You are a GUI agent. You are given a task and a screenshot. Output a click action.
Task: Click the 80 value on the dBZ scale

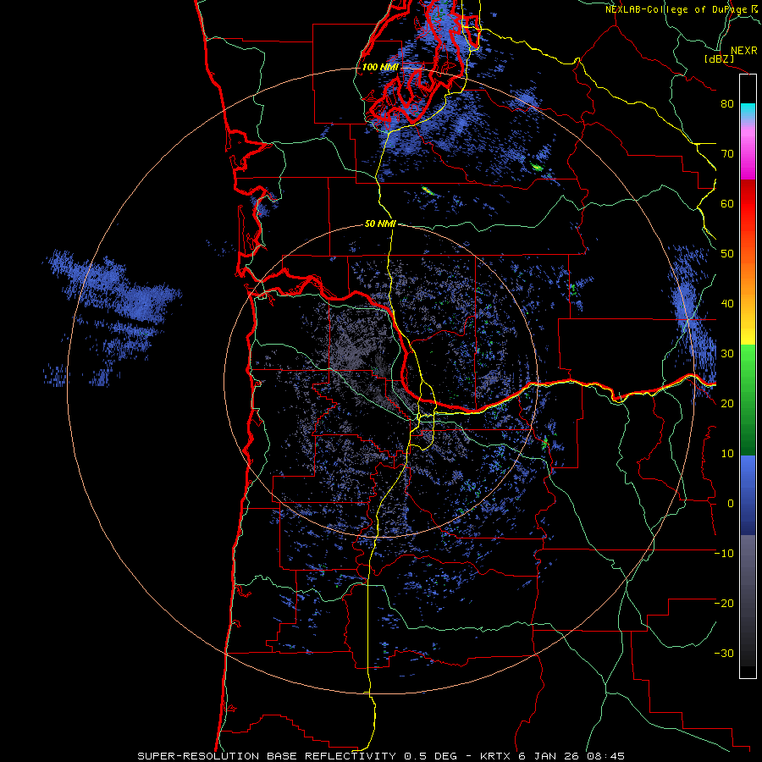(x=727, y=104)
